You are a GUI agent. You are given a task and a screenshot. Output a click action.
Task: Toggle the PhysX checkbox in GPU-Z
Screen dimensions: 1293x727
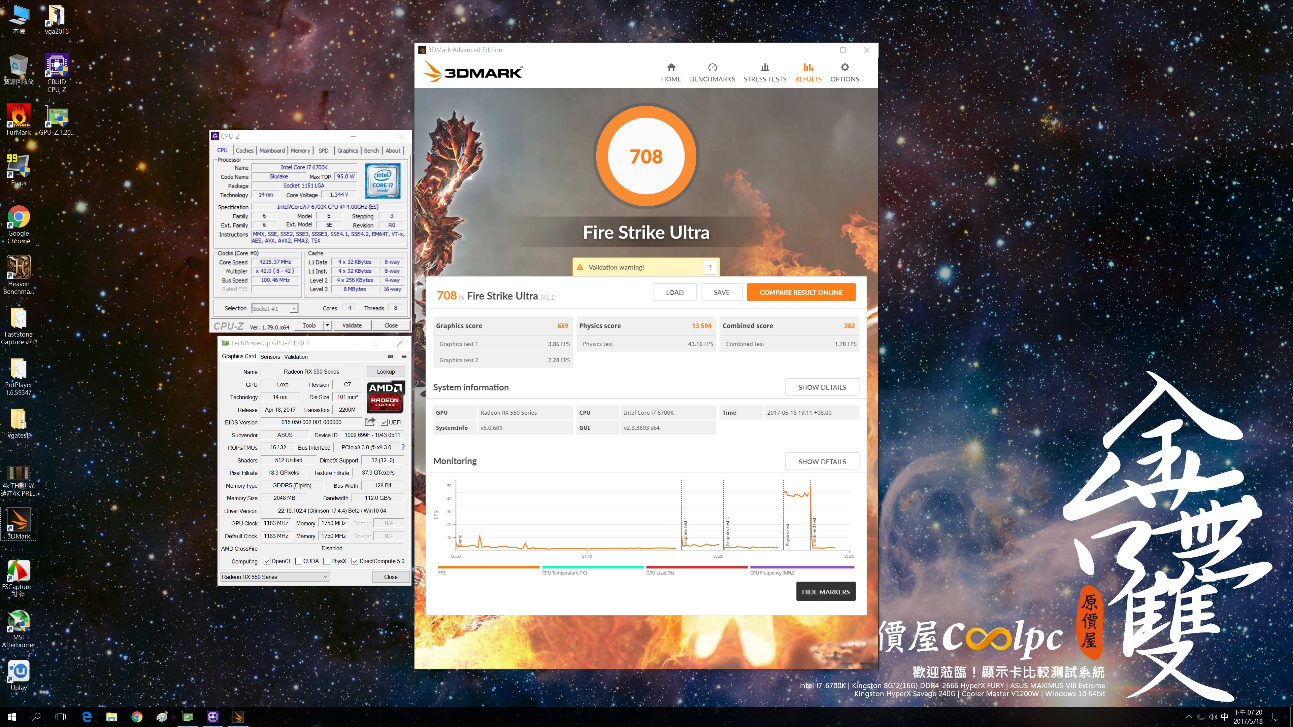click(327, 561)
